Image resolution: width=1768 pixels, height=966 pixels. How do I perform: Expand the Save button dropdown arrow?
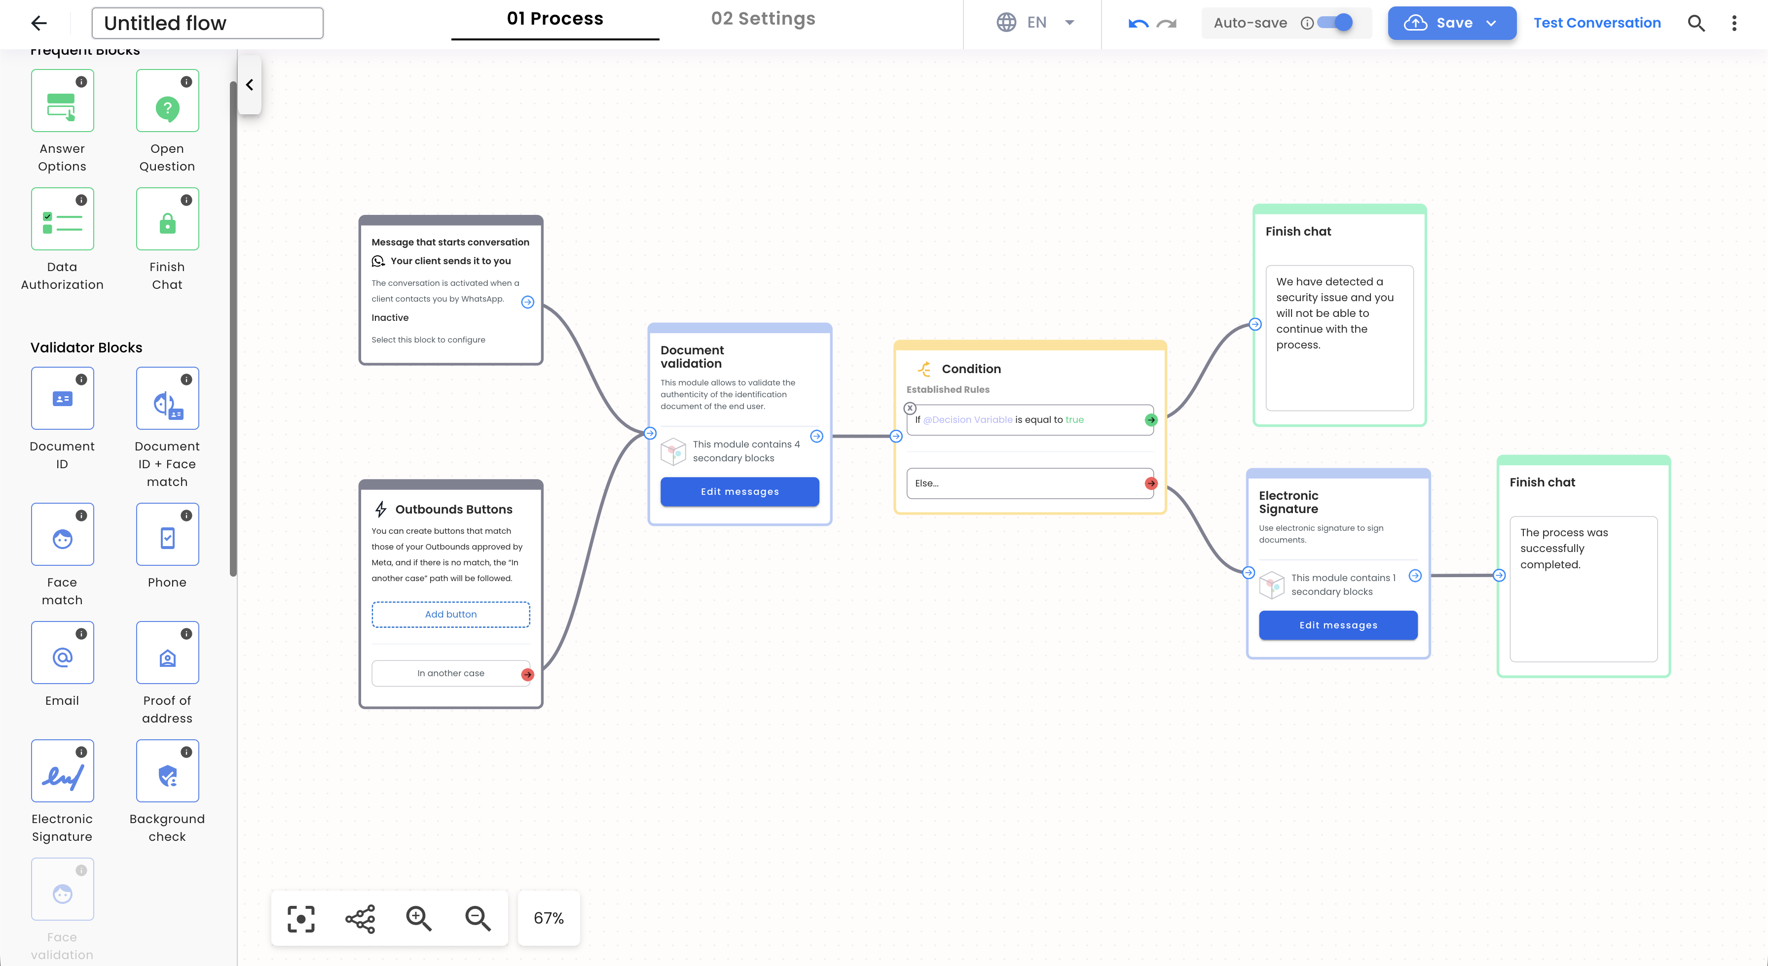[x=1491, y=23]
